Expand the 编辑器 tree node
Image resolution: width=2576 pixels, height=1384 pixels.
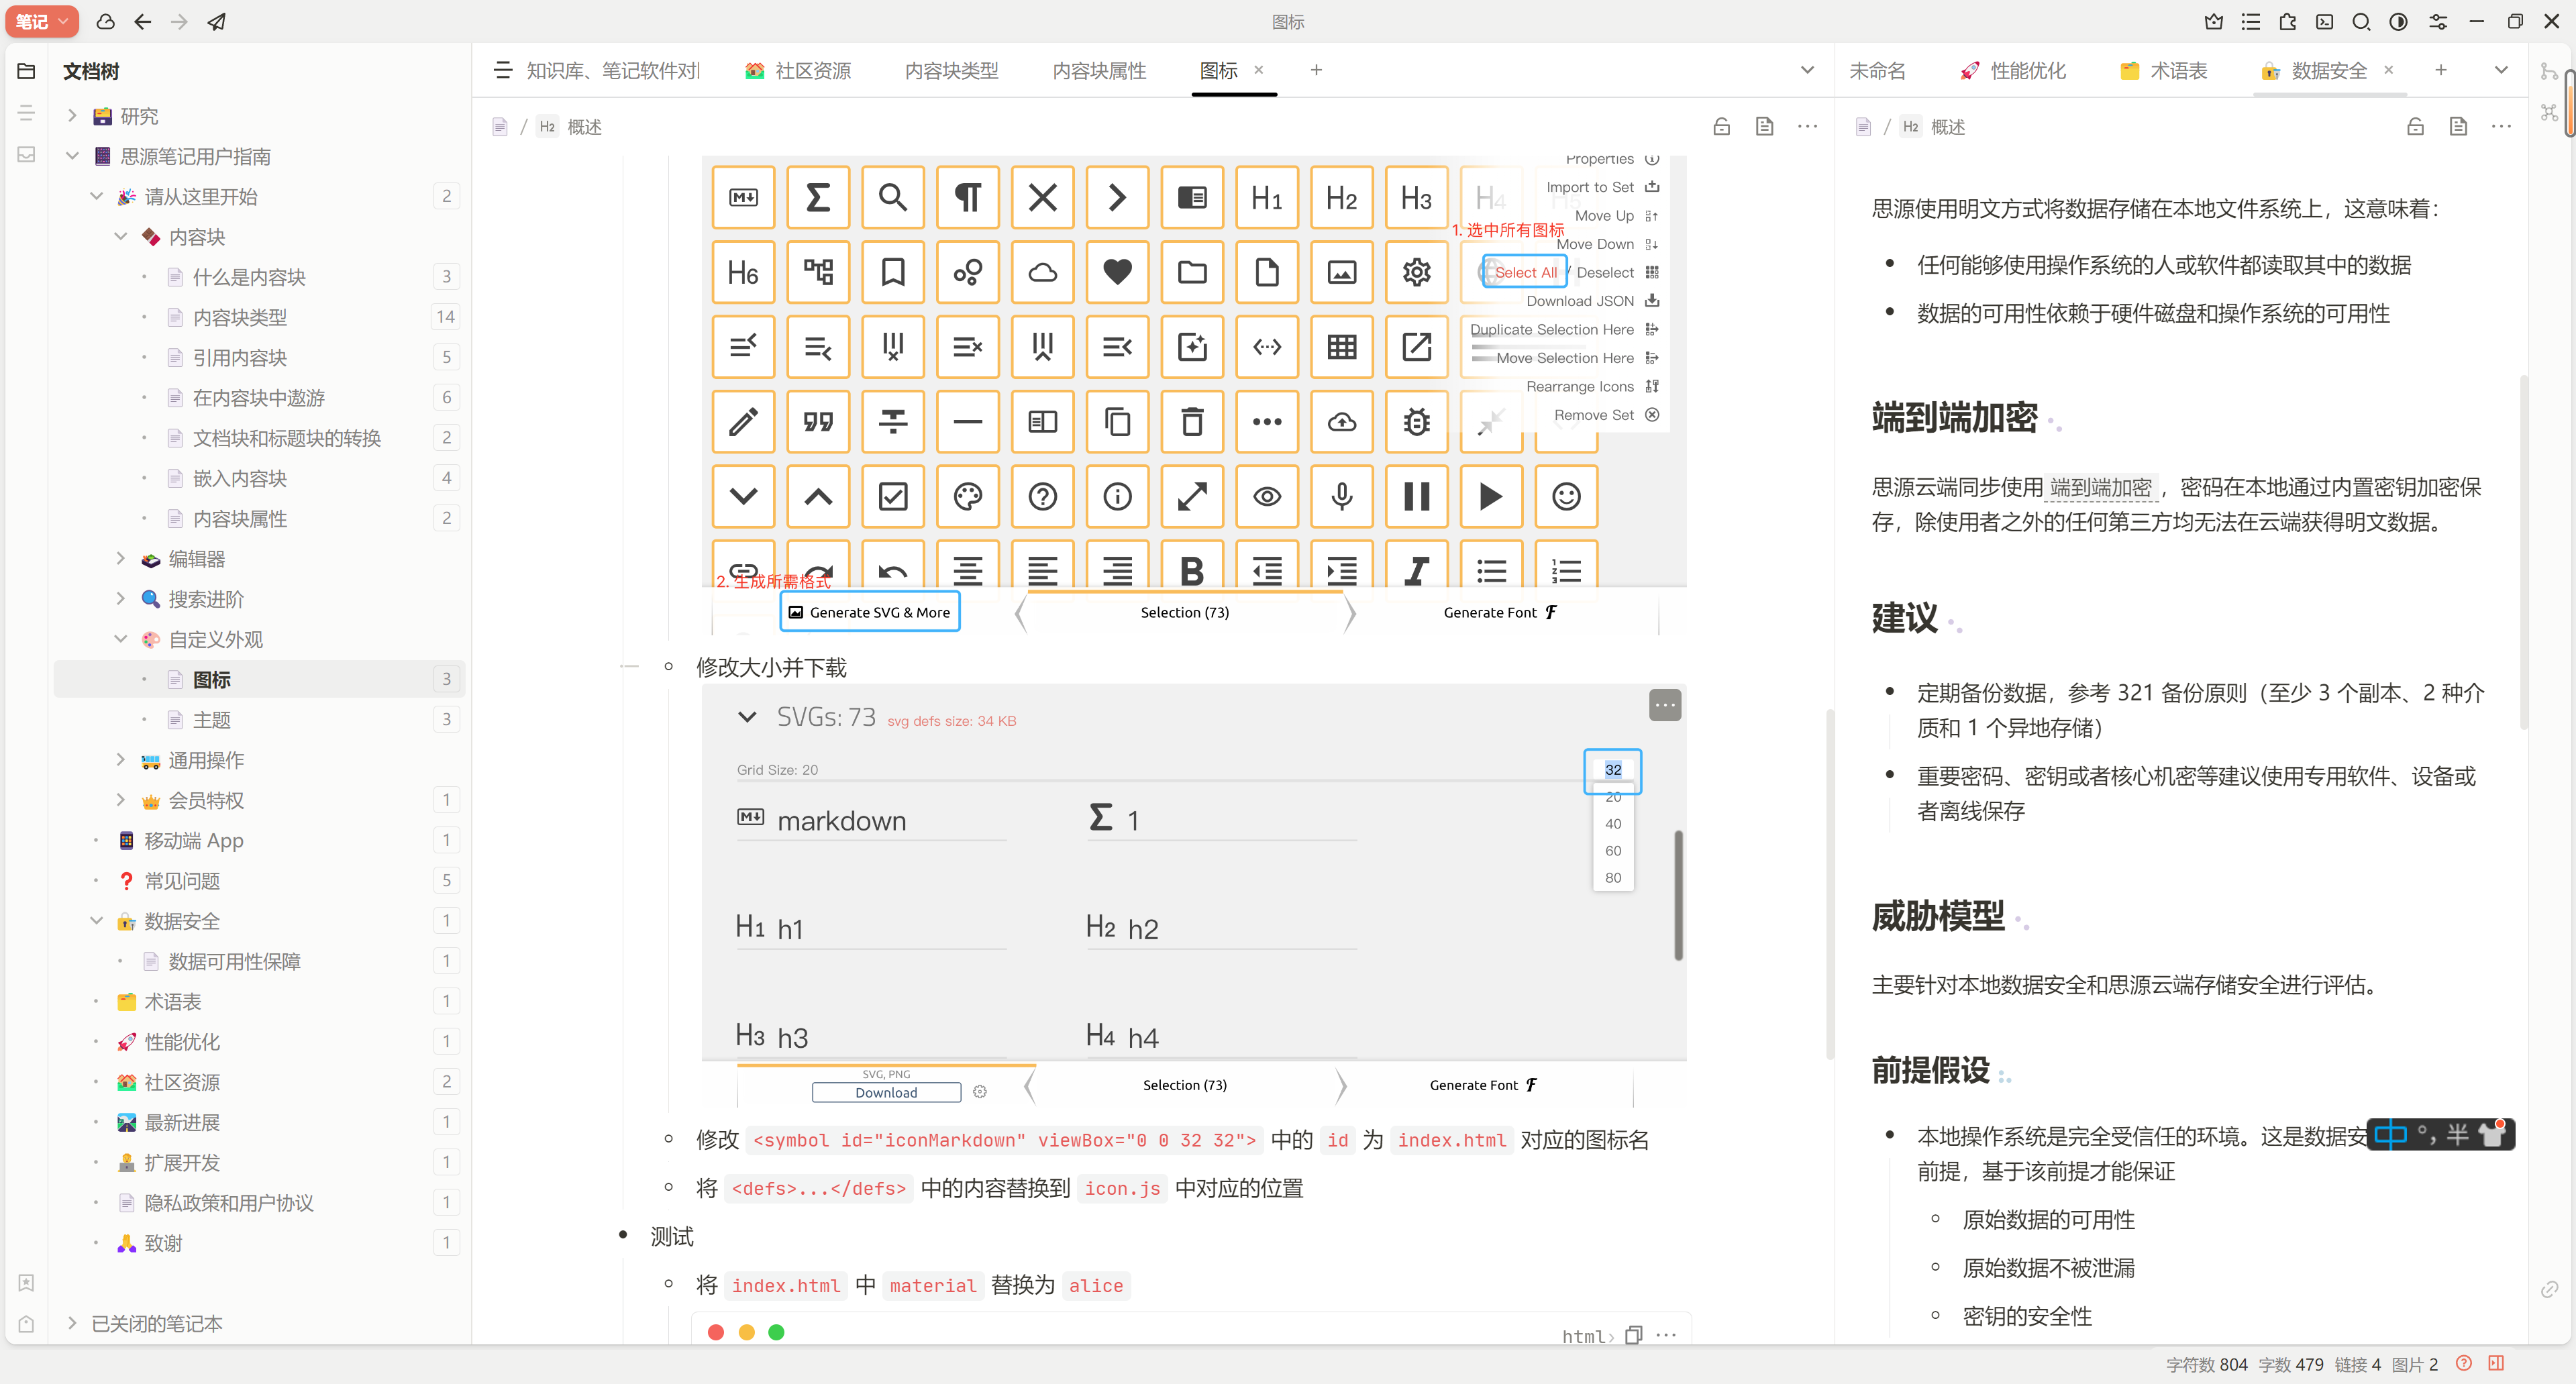(120, 558)
